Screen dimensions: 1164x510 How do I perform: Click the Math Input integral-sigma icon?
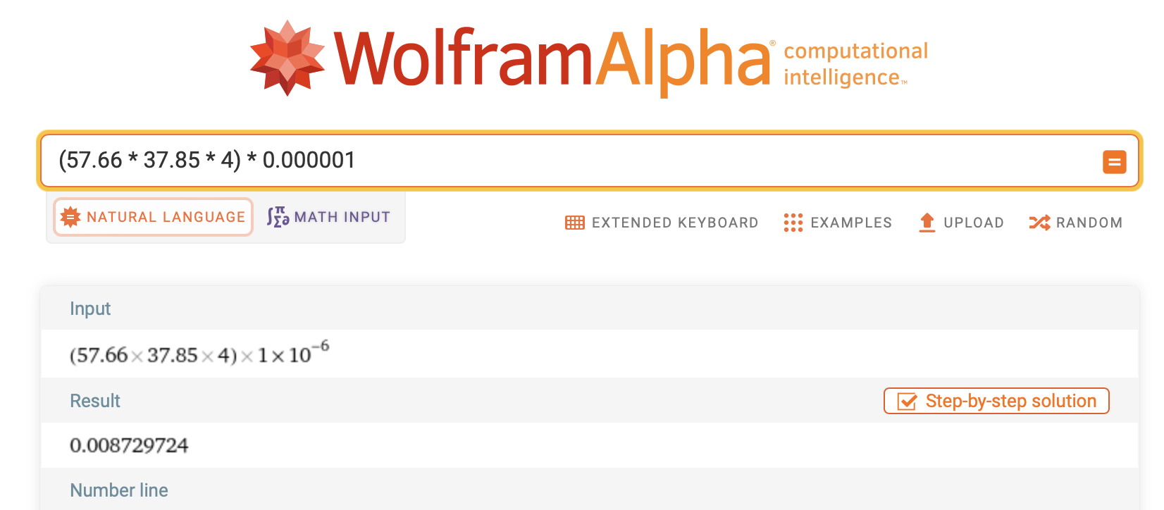coord(278,217)
